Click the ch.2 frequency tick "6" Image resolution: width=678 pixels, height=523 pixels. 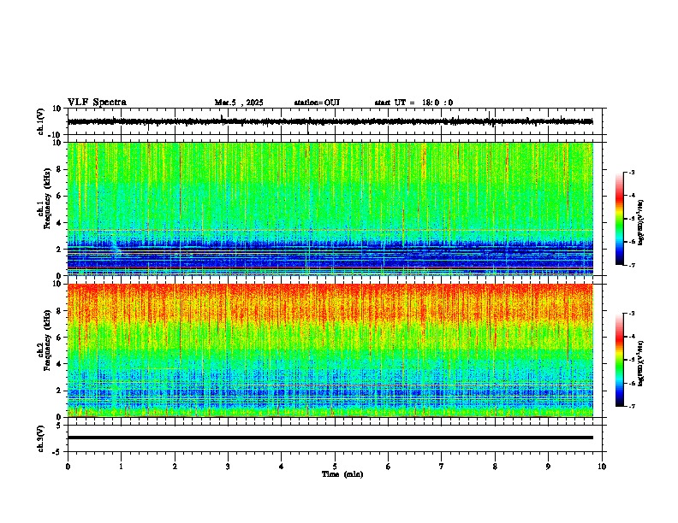(x=59, y=338)
